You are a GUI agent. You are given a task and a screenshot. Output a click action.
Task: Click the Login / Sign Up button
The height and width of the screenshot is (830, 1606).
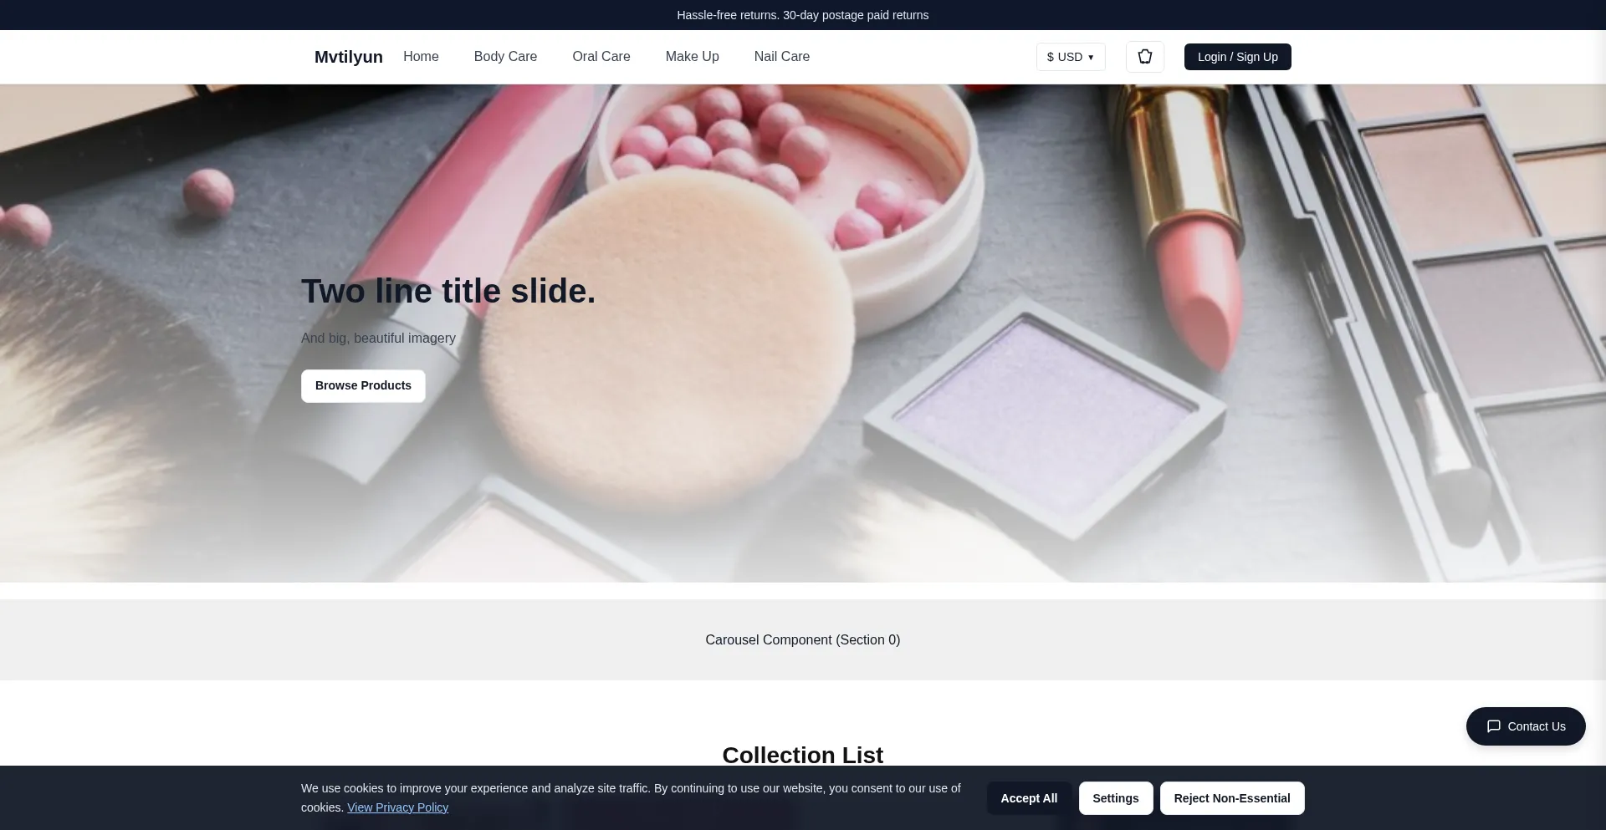click(1237, 56)
